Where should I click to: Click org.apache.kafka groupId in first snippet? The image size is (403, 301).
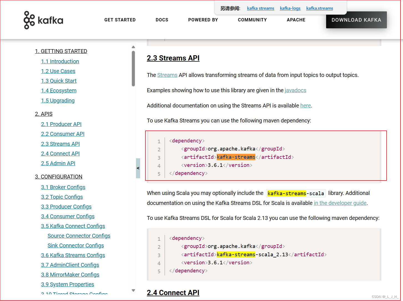pyautogui.click(x=231, y=149)
